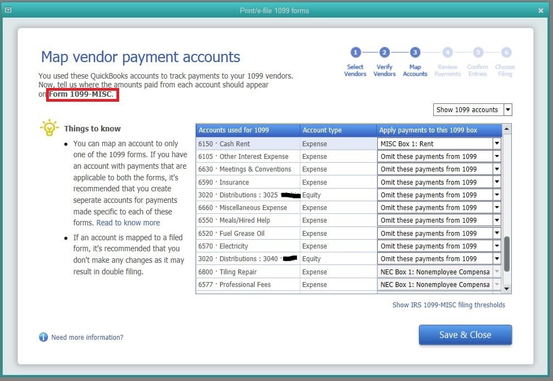553x381 pixels.
Task: Go to step 2 circle, Verify Vendors
Action: (384, 53)
